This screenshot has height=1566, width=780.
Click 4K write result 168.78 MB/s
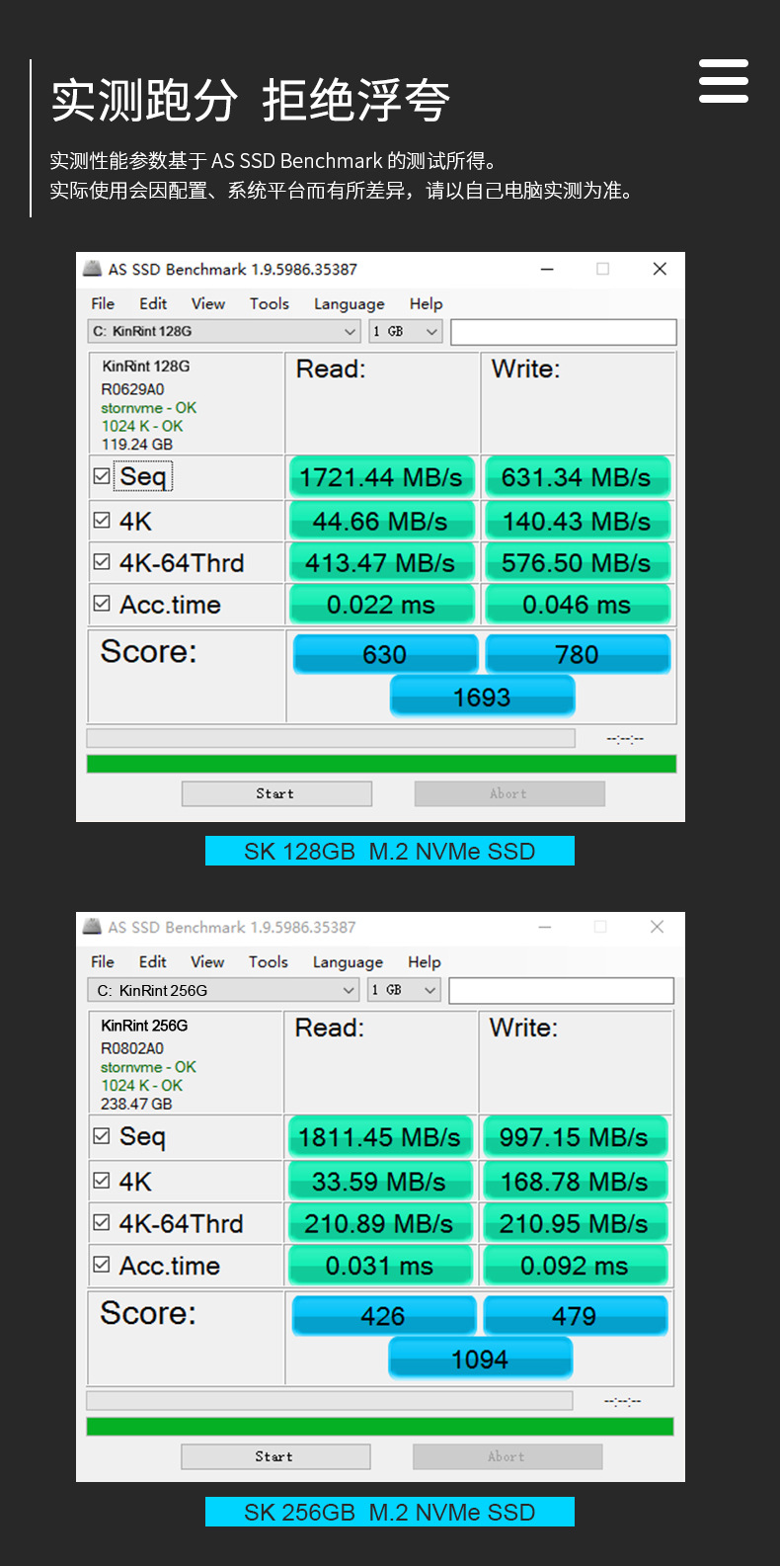tap(575, 1182)
